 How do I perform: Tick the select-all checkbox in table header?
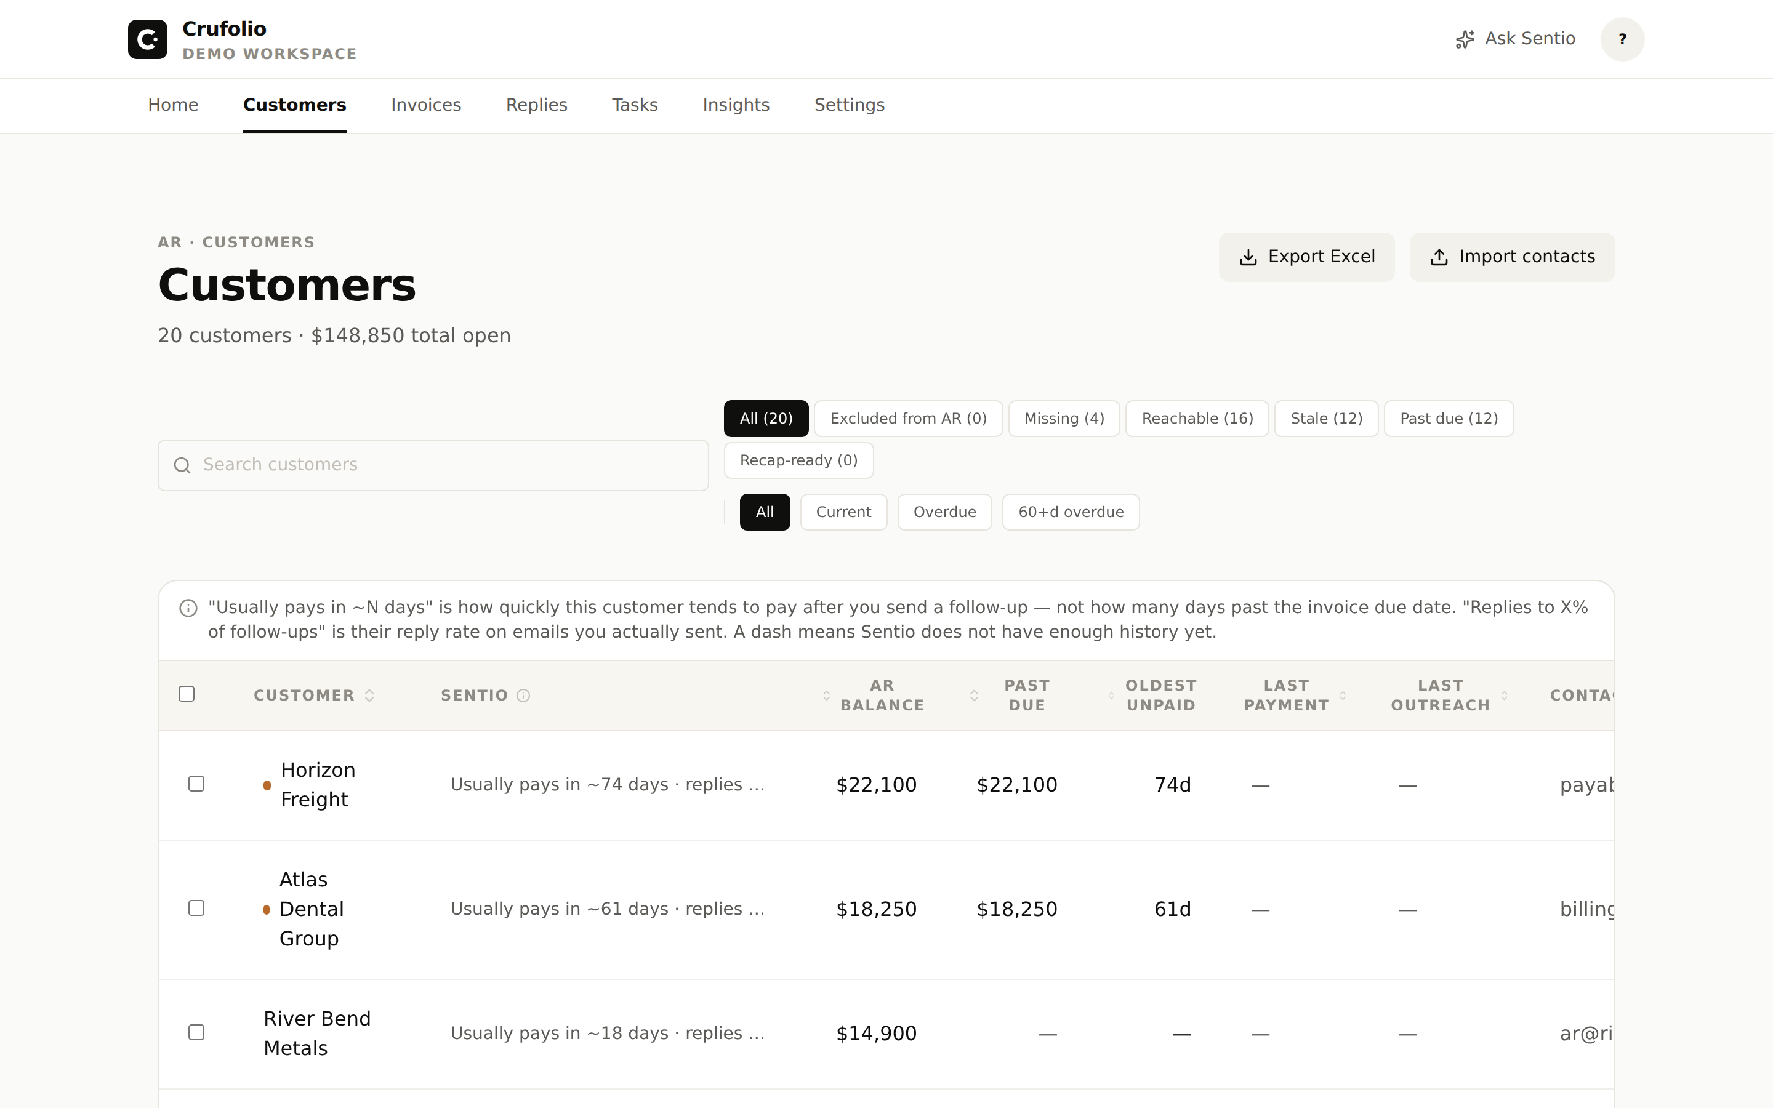coord(187,694)
